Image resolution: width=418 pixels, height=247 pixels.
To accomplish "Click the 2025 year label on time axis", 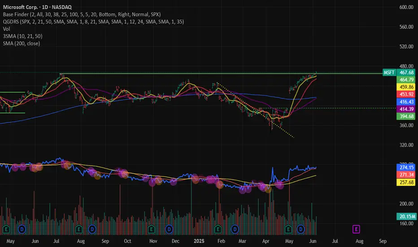I will point(199,241).
